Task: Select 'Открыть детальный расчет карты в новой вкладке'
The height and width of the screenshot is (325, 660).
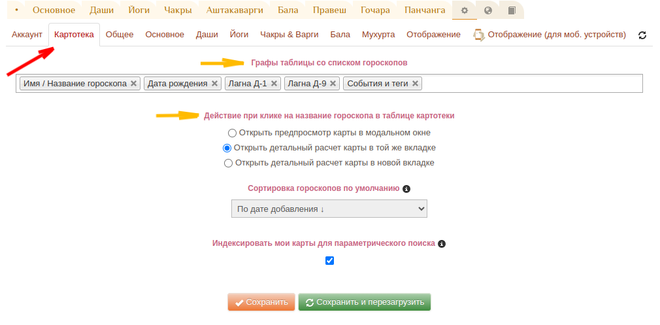Action: 228,163
